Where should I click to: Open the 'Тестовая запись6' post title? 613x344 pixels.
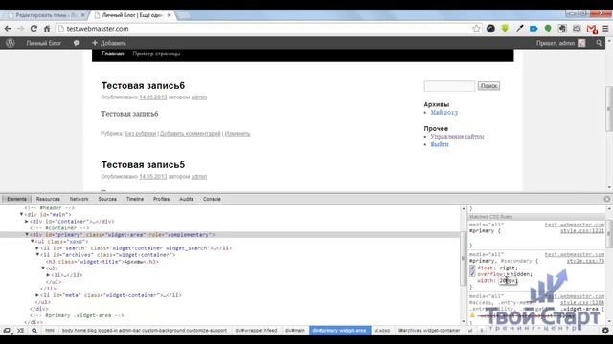click(143, 85)
